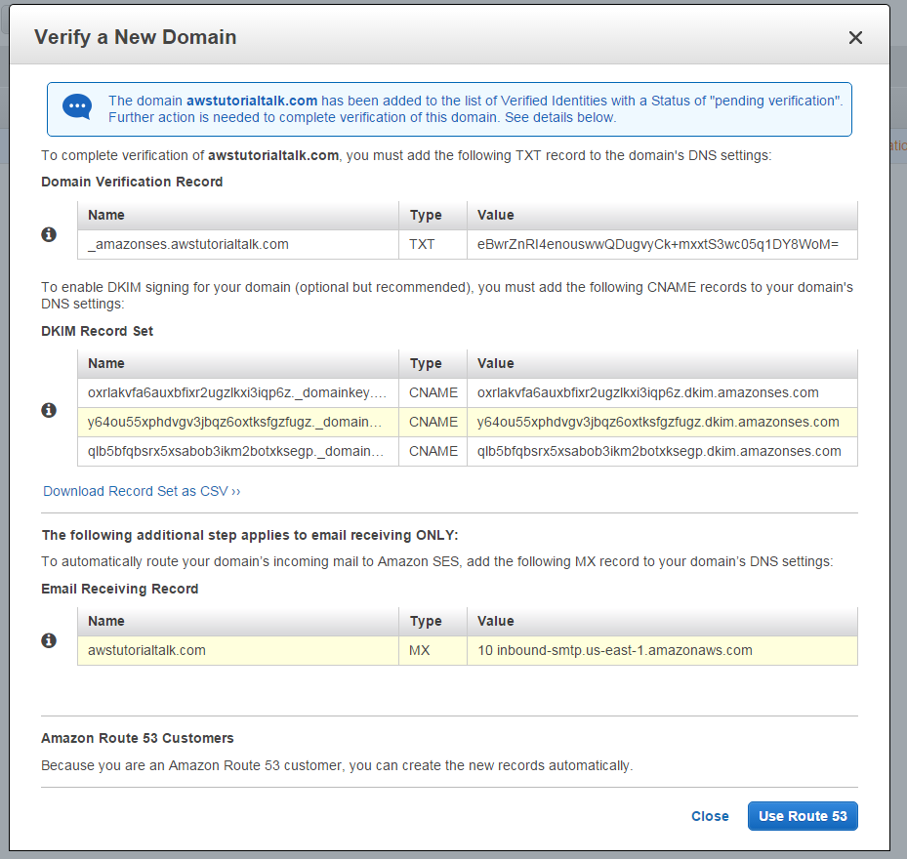Select CNAME type cell in y64ou55 row
This screenshot has height=859, width=907.
click(433, 423)
